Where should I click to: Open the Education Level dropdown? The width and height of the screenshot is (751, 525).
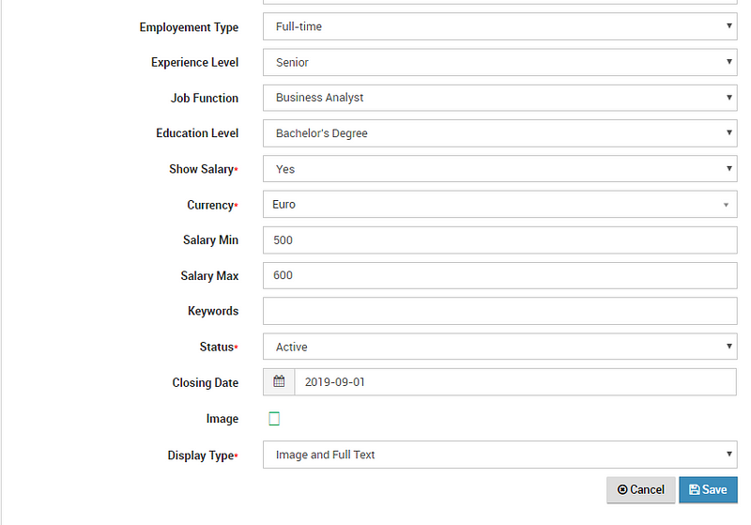point(500,133)
